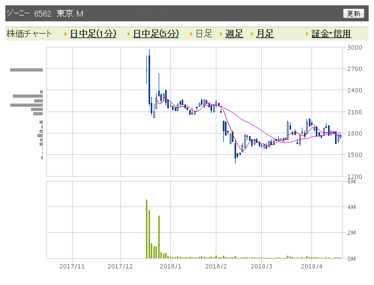Click the 2700 price axis label
The width and height of the screenshot is (374, 285).
pyautogui.click(x=354, y=69)
